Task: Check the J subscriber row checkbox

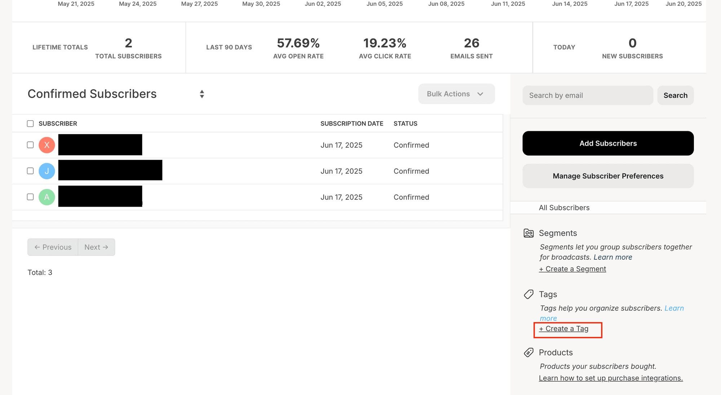Action: tap(30, 171)
